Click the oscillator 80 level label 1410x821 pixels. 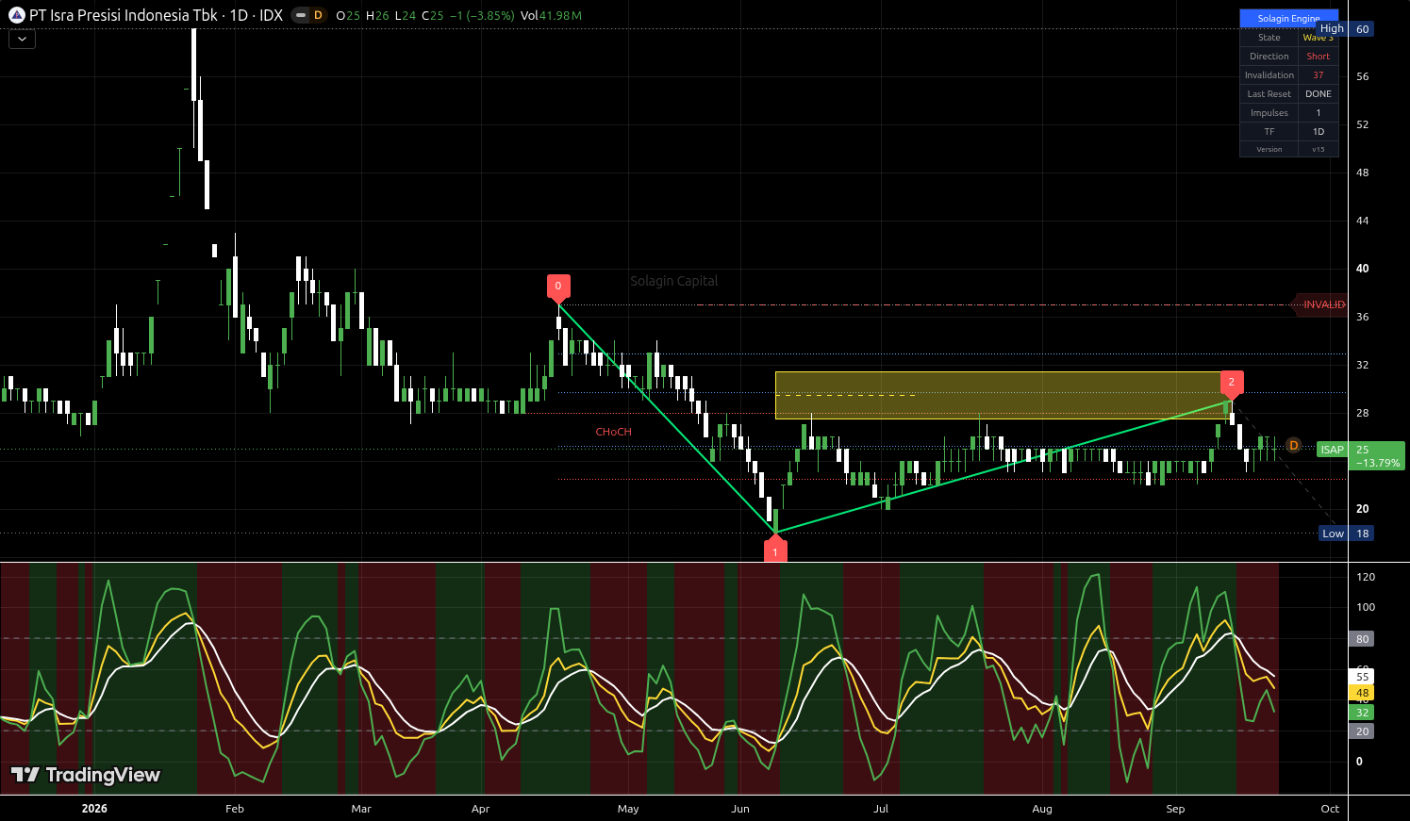(1363, 639)
